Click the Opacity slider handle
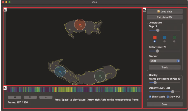This screenshot has width=188, height=111. click(x=172, y=92)
